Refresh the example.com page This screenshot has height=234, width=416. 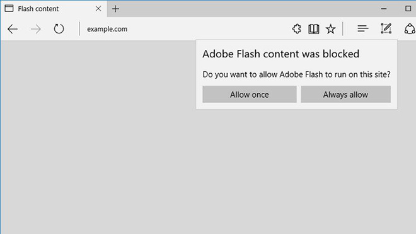click(59, 29)
